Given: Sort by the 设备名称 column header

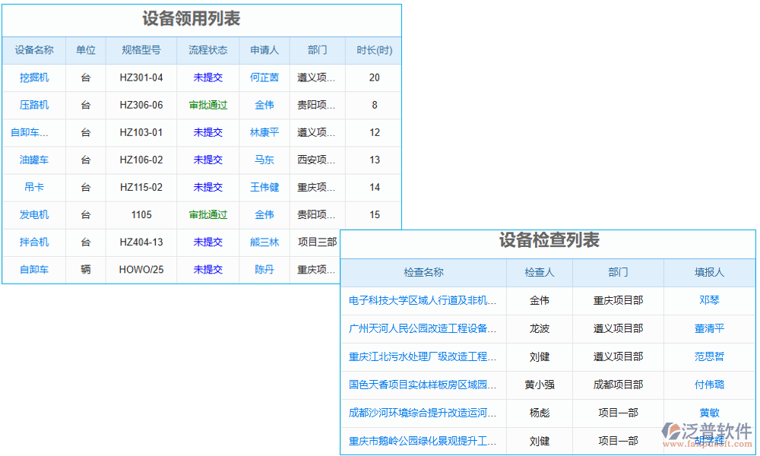Looking at the screenshot, I should 33,50.
